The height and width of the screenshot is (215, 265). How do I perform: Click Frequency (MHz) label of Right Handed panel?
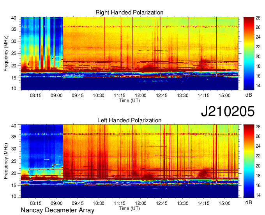point(6,53)
